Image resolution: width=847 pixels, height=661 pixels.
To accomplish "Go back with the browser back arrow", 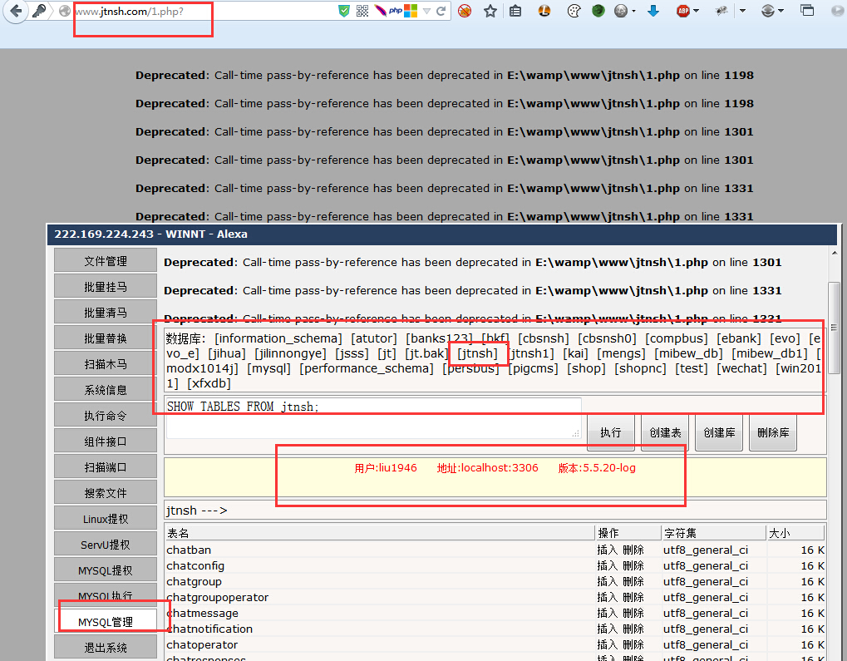I will click(x=16, y=11).
